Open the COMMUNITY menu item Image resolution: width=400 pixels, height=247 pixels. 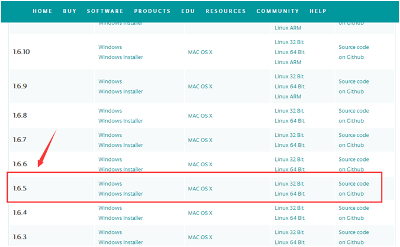(278, 11)
